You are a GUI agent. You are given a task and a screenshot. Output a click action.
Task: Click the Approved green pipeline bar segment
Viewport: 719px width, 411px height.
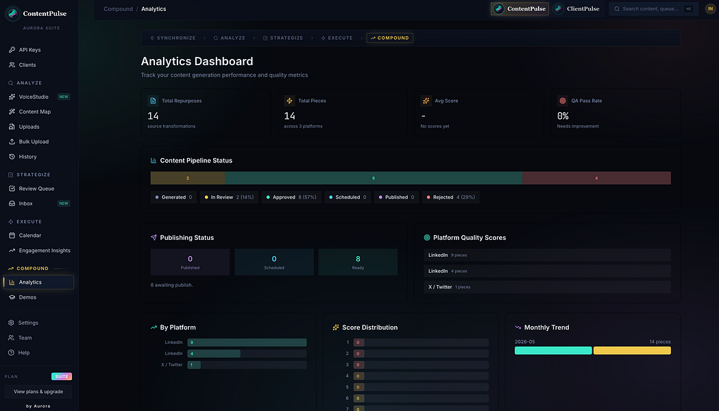374,178
